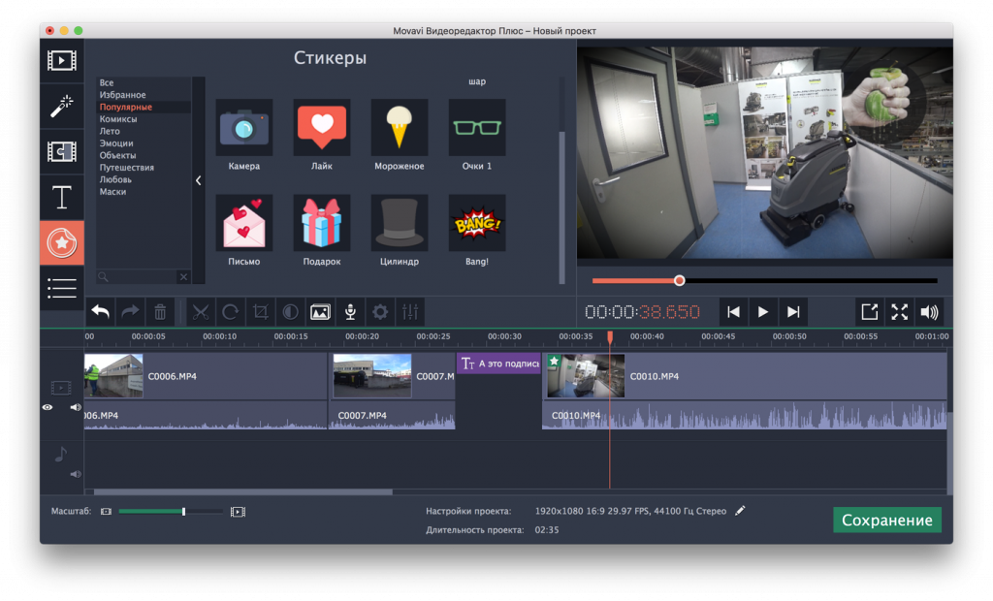Record audio with the microphone icon
The image size is (993, 601).
[349, 311]
